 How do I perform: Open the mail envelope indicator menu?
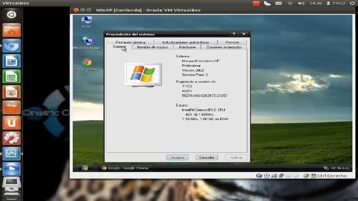(279, 3)
